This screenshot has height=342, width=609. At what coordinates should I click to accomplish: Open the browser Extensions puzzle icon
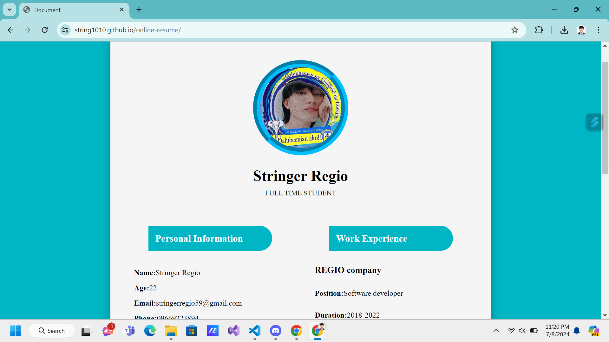pos(539,30)
